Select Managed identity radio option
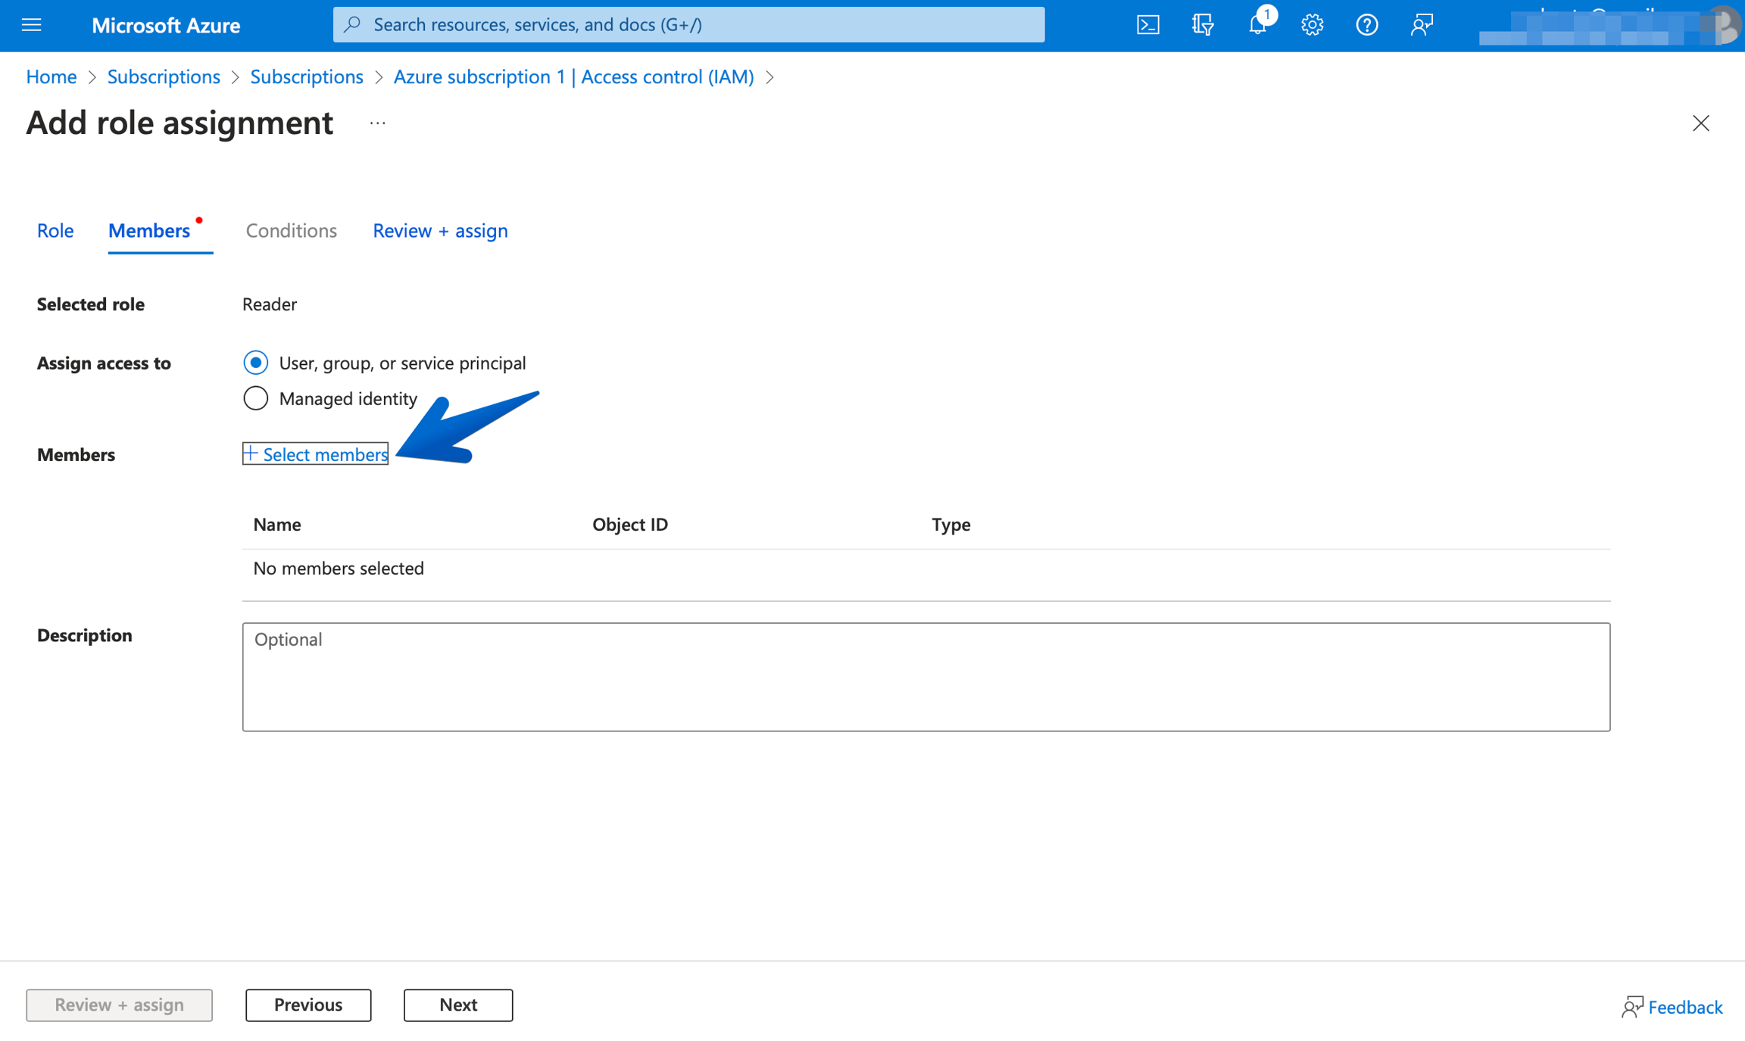1745x1041 pixels. coord(256,398)
